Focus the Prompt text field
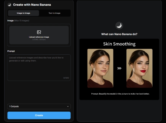This screenshot has height=123, width=166. (39, 68)
